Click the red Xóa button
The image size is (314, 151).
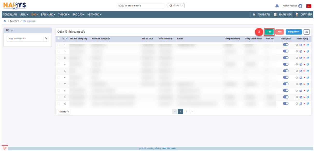[x=279, y=32]
